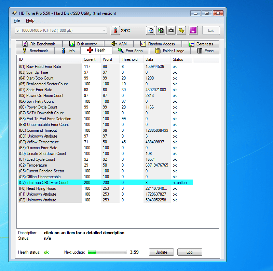Select the (0A) Spin Retry Count row
273x271 pixels.
click(x=106, y=101)
